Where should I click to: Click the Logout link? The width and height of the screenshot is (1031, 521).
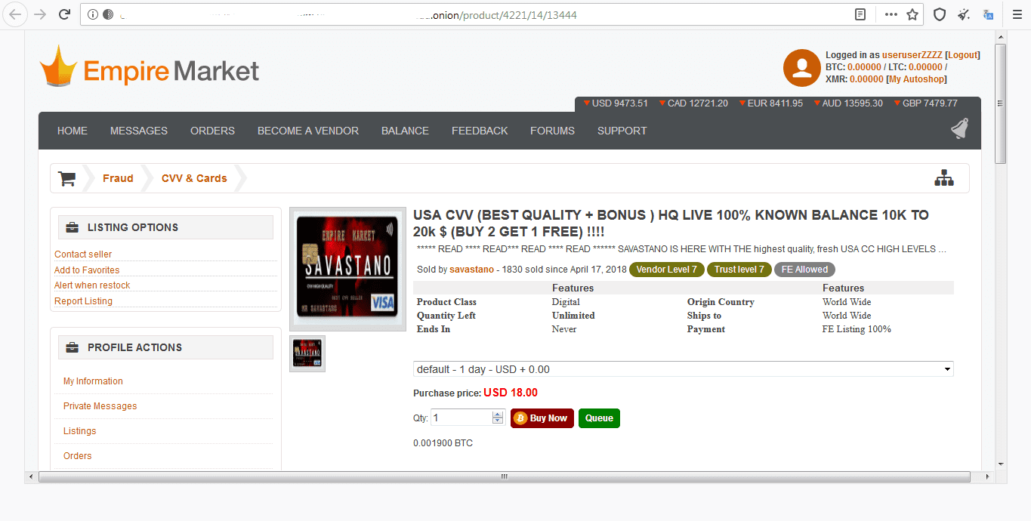(x=962, y=55)
